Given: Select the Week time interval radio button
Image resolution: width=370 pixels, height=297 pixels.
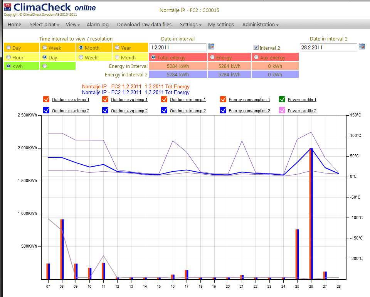Looking at the screenshot, I should [x=45, y=48].
